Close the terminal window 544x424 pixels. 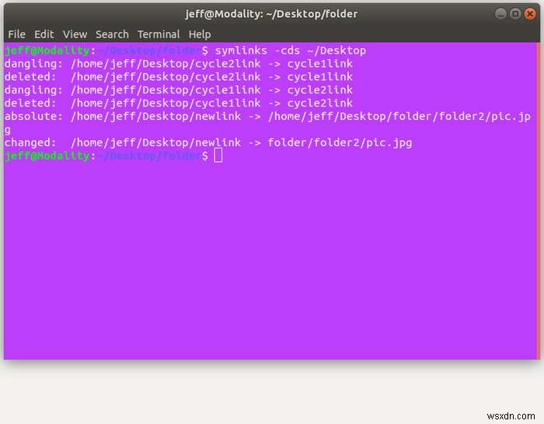coord(530,14)
